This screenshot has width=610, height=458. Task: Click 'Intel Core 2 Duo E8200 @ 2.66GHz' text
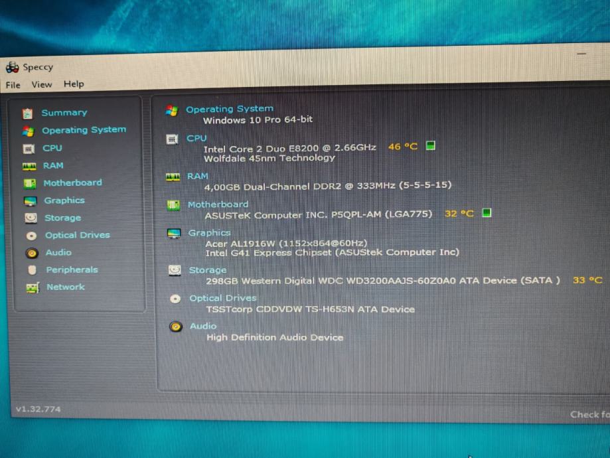[290, 148]
